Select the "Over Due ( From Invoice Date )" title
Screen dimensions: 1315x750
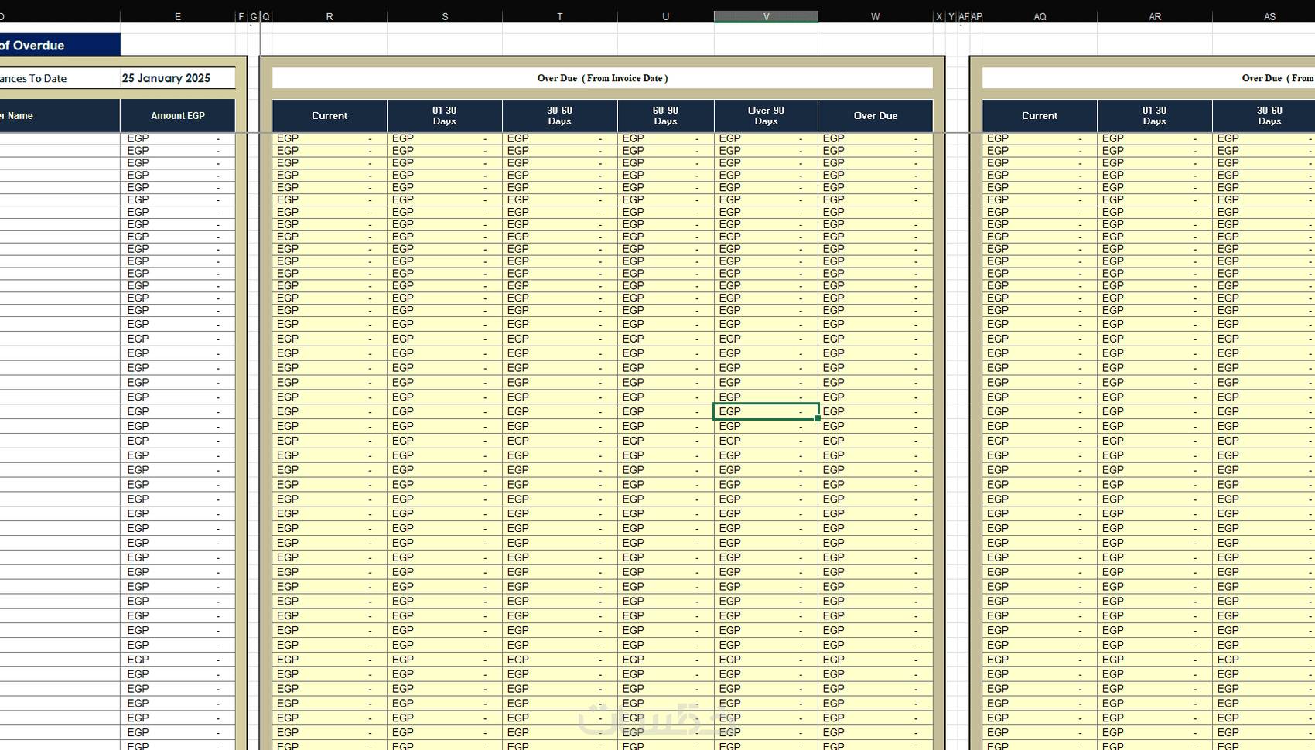click(x=603, y=78)
